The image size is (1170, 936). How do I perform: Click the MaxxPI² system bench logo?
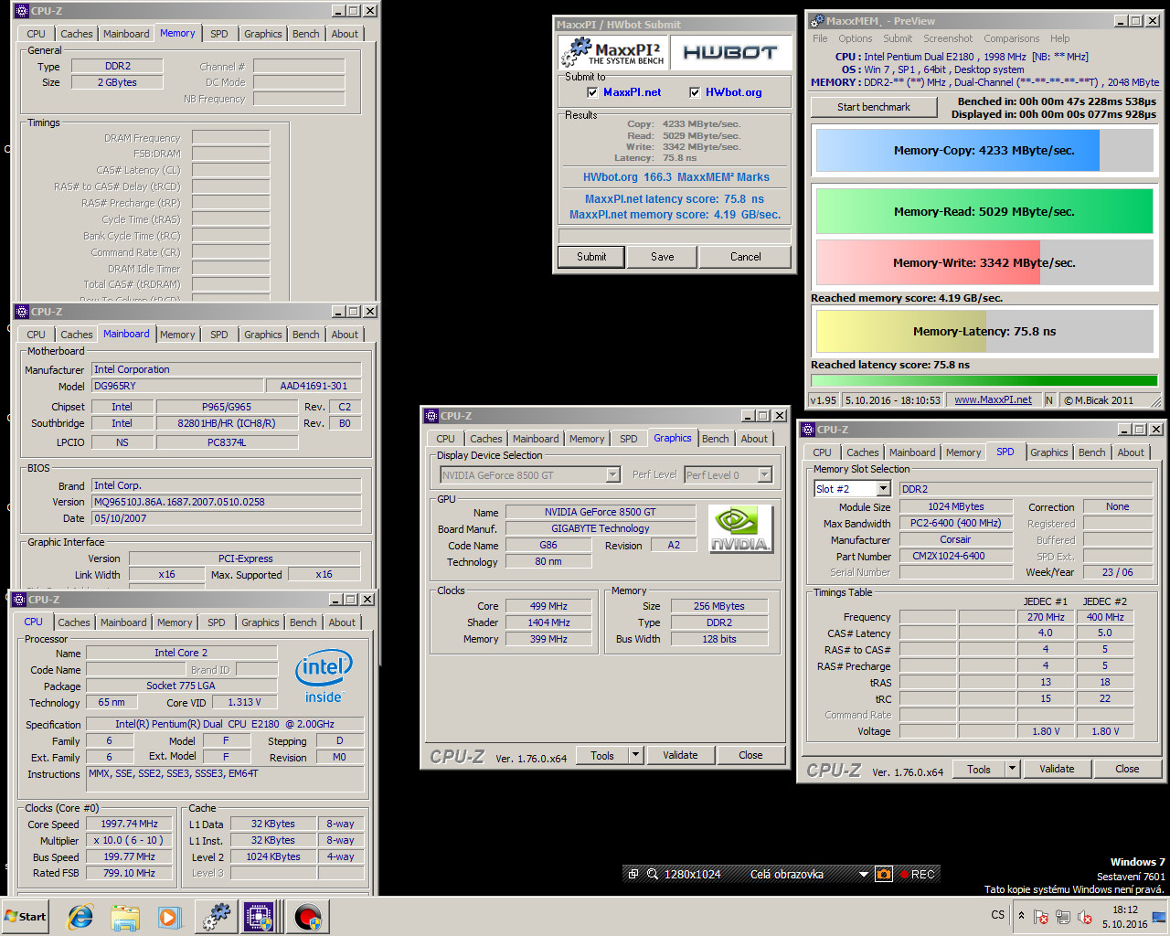point(613,52)
